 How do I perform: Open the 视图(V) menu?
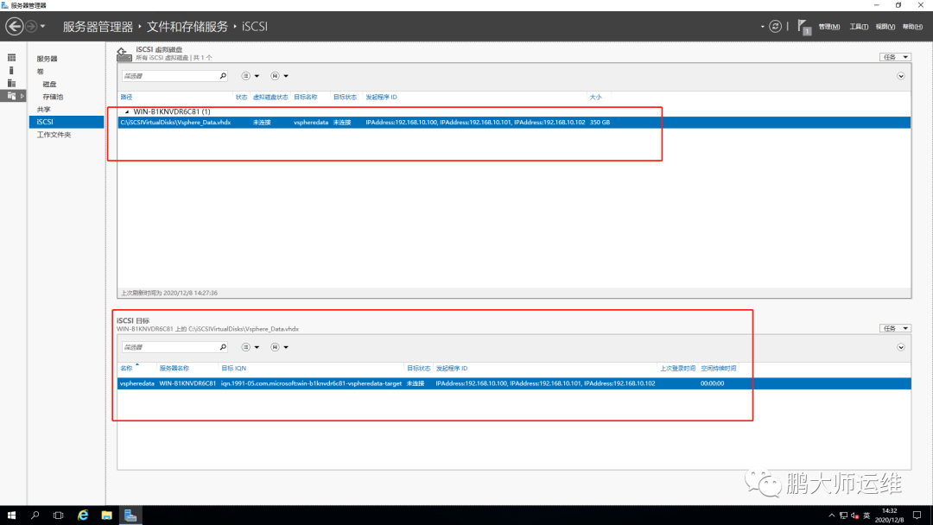pyautogui.click(x=885, y=27)
